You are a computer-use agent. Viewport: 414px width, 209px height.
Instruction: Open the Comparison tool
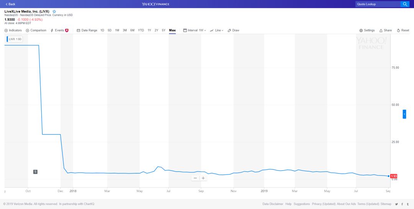coord(36,30)
